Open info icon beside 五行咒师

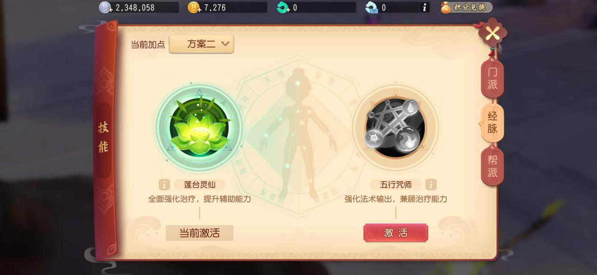pyautogui.click(x=431, y=185)
